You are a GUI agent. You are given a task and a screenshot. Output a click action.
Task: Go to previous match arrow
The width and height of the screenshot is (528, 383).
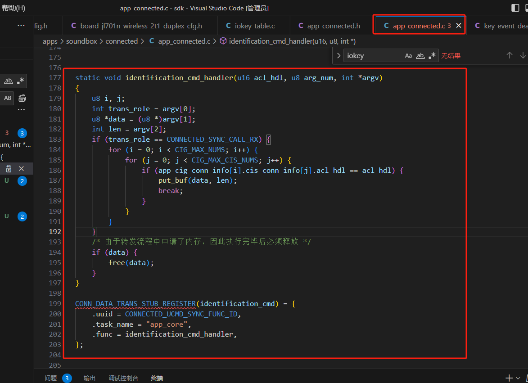tap(510, 55)
